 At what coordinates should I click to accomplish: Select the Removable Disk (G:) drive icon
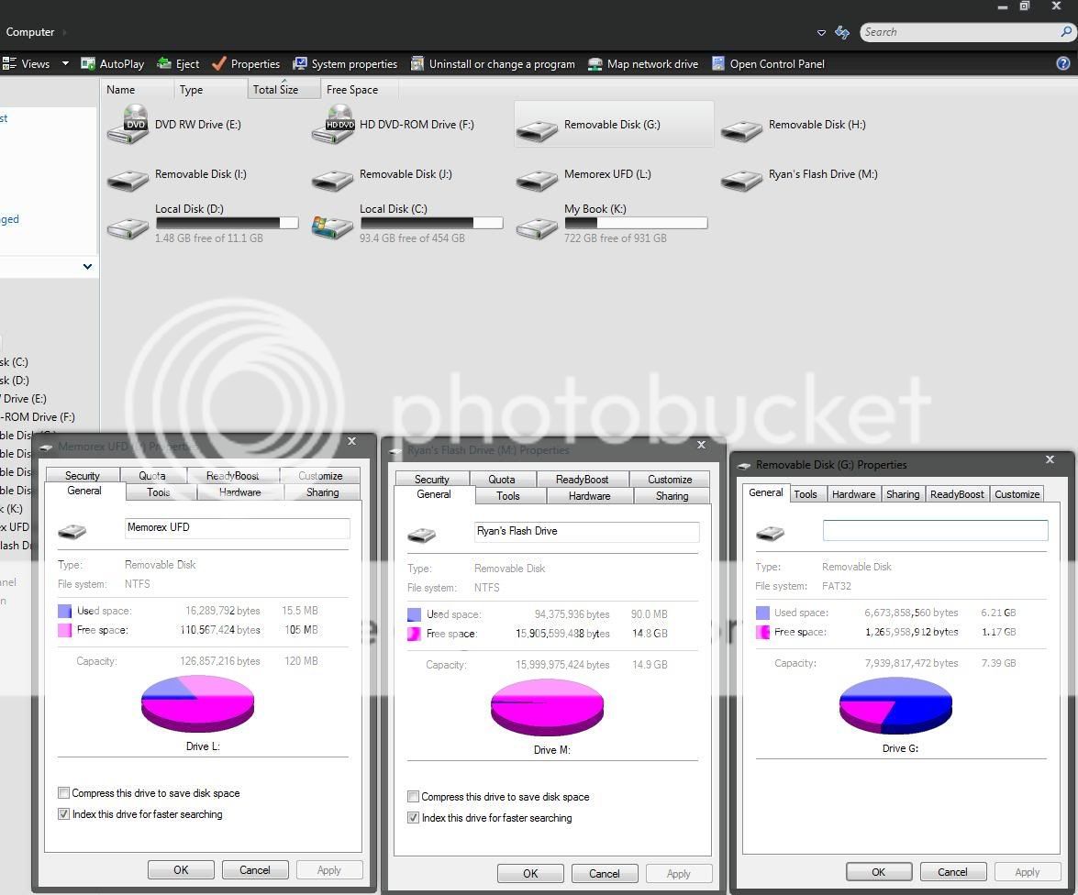pyautogui.click(x=537, y=130)
